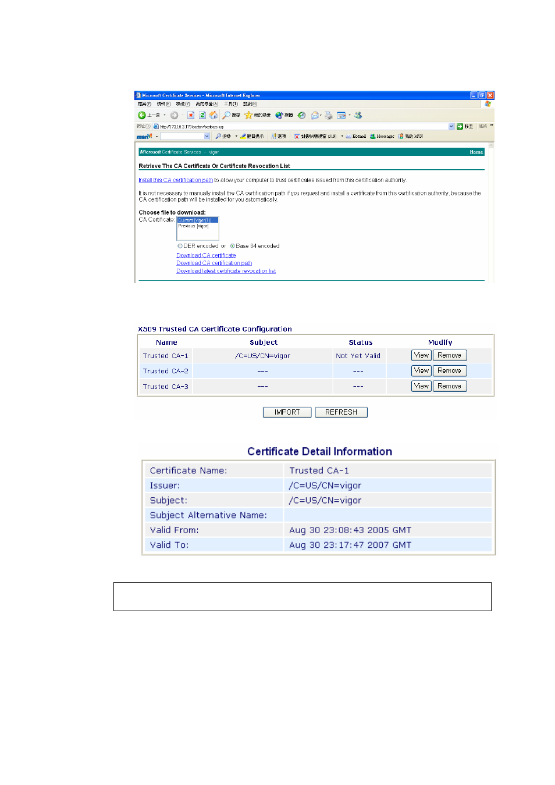Click the Search magnifier icon in toolbar
555x785 pixels.
227,115
